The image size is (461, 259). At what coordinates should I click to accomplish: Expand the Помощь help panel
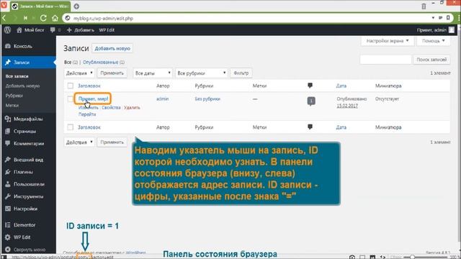[434, 41]
